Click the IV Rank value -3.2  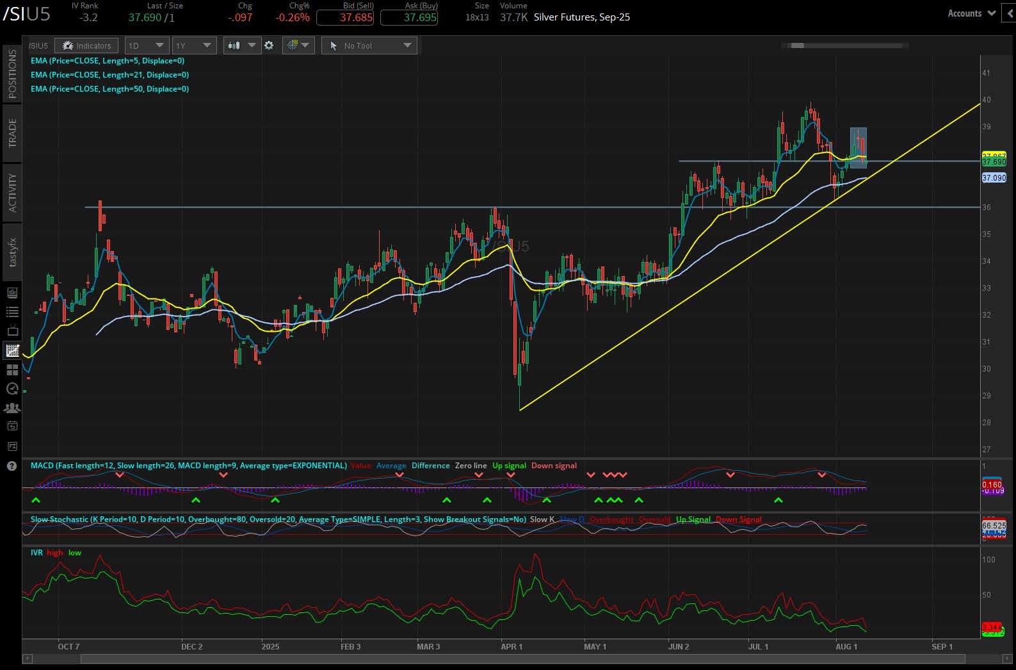(x=88, y=17)
